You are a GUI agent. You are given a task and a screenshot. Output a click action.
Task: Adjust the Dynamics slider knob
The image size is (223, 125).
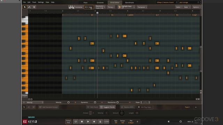(x=95, y=102)
